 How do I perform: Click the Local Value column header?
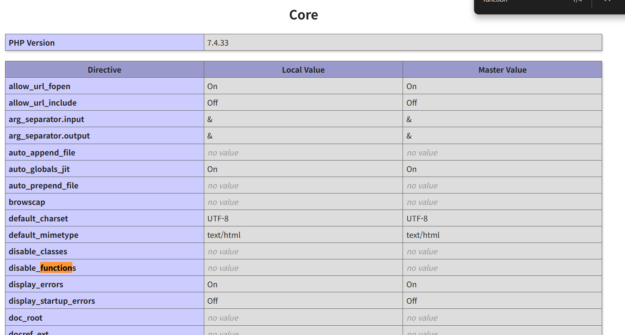[x=303, y=70]
